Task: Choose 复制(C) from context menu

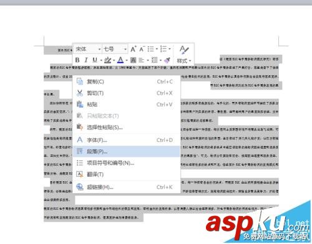Action: pos(127,82)
